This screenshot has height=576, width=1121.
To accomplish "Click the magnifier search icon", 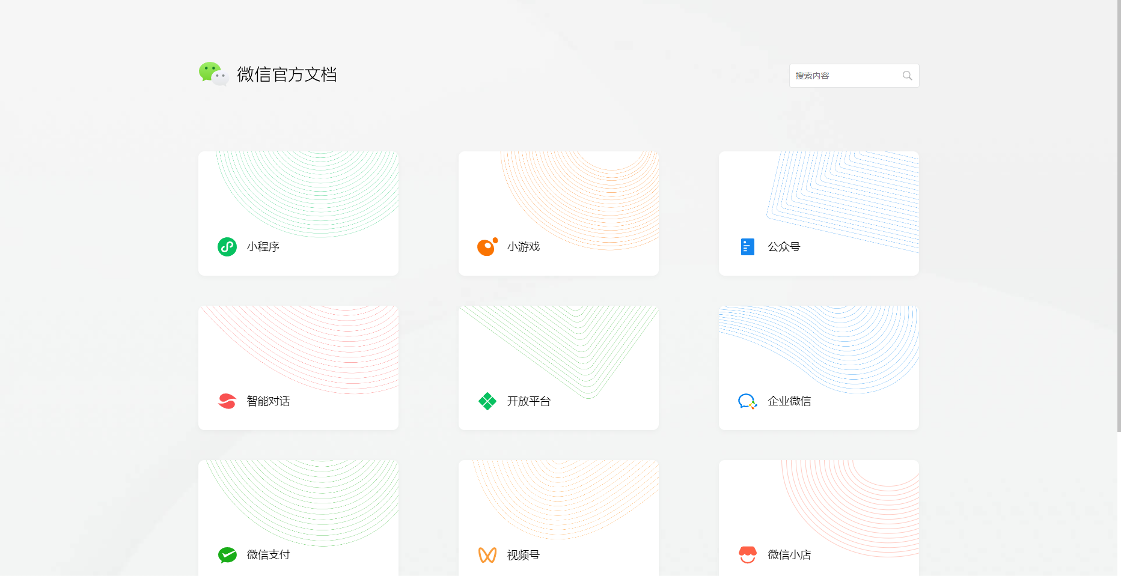I will (x=908, y=76).
